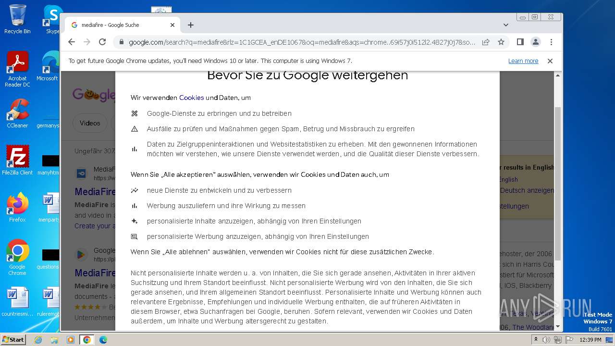This screenshot has height=346, width=615.
Task: Open the Recycle Bin desktop icon
Action: (17, 19)
